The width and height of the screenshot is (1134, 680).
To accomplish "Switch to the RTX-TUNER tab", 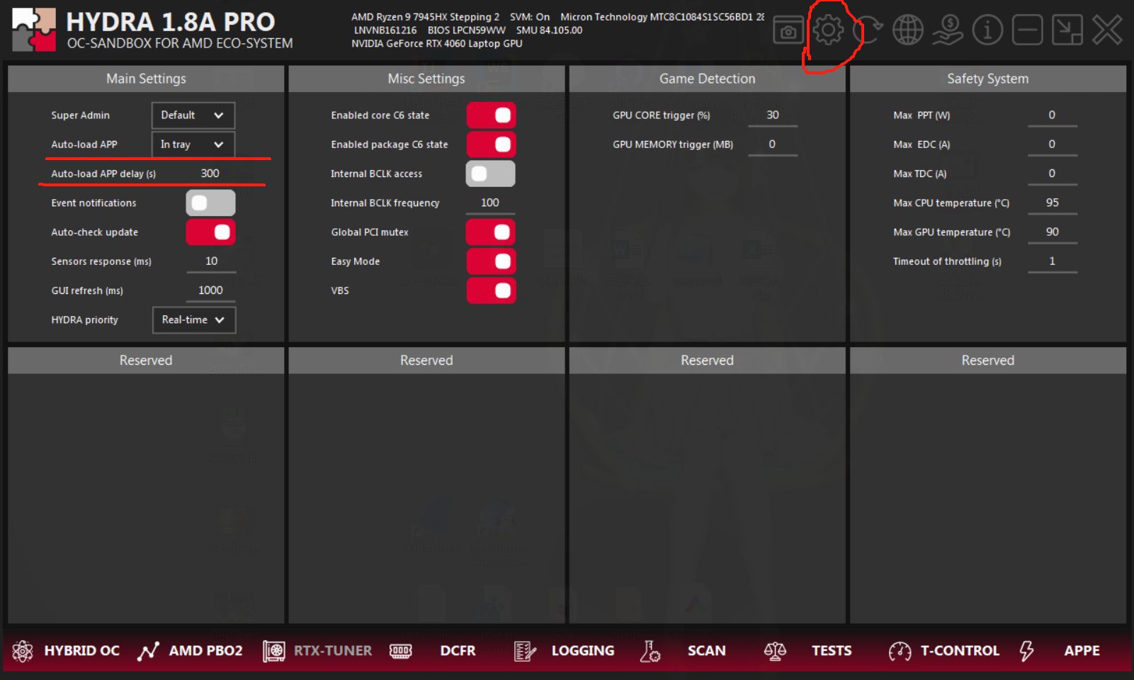I will click(x=317, y=650).
